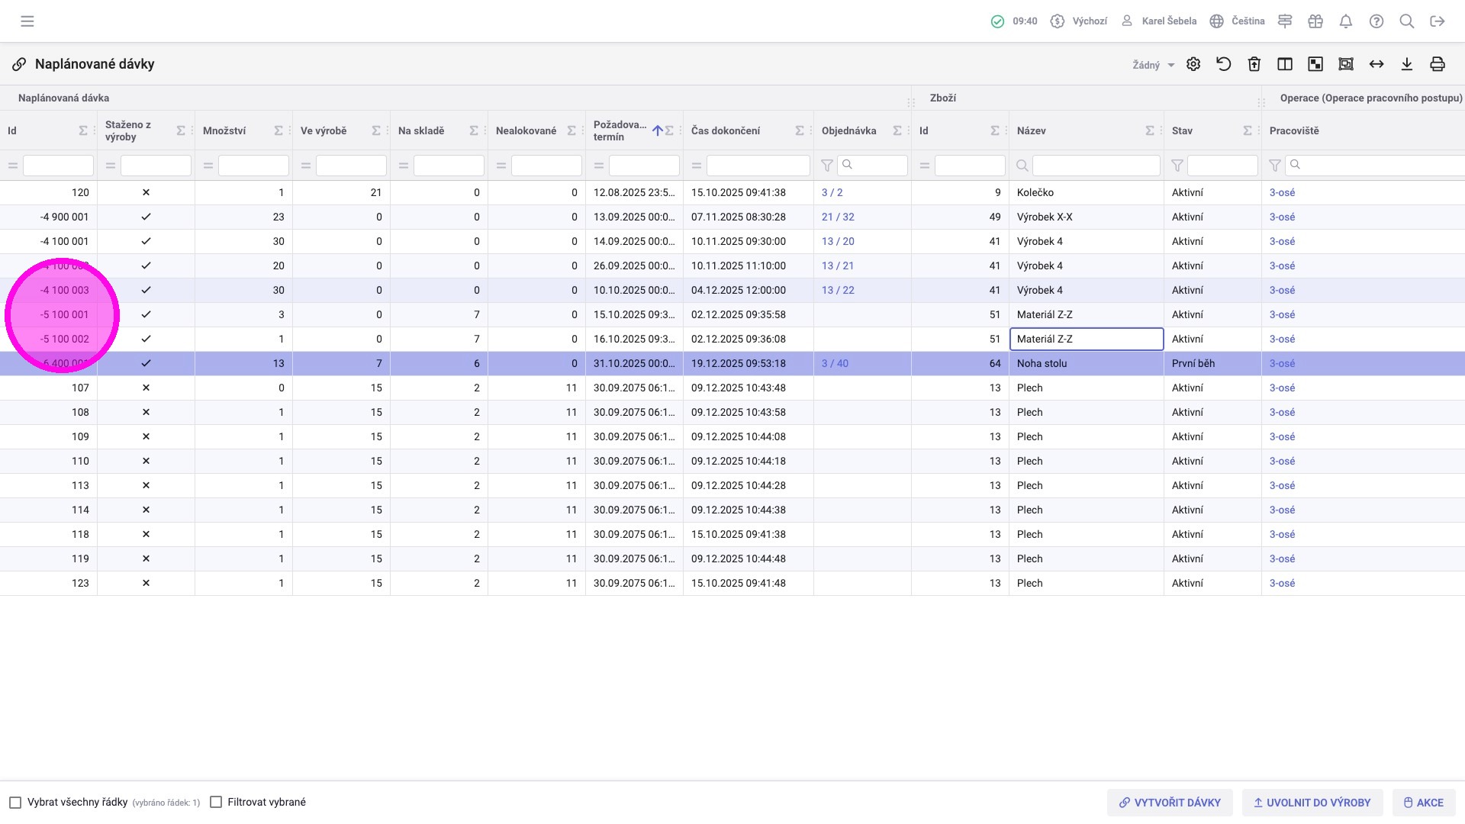The width and height of the screenshot is (1465, 824).
Task: Click the trash delete icon in toolbar
Action: tap(1254, 64)
